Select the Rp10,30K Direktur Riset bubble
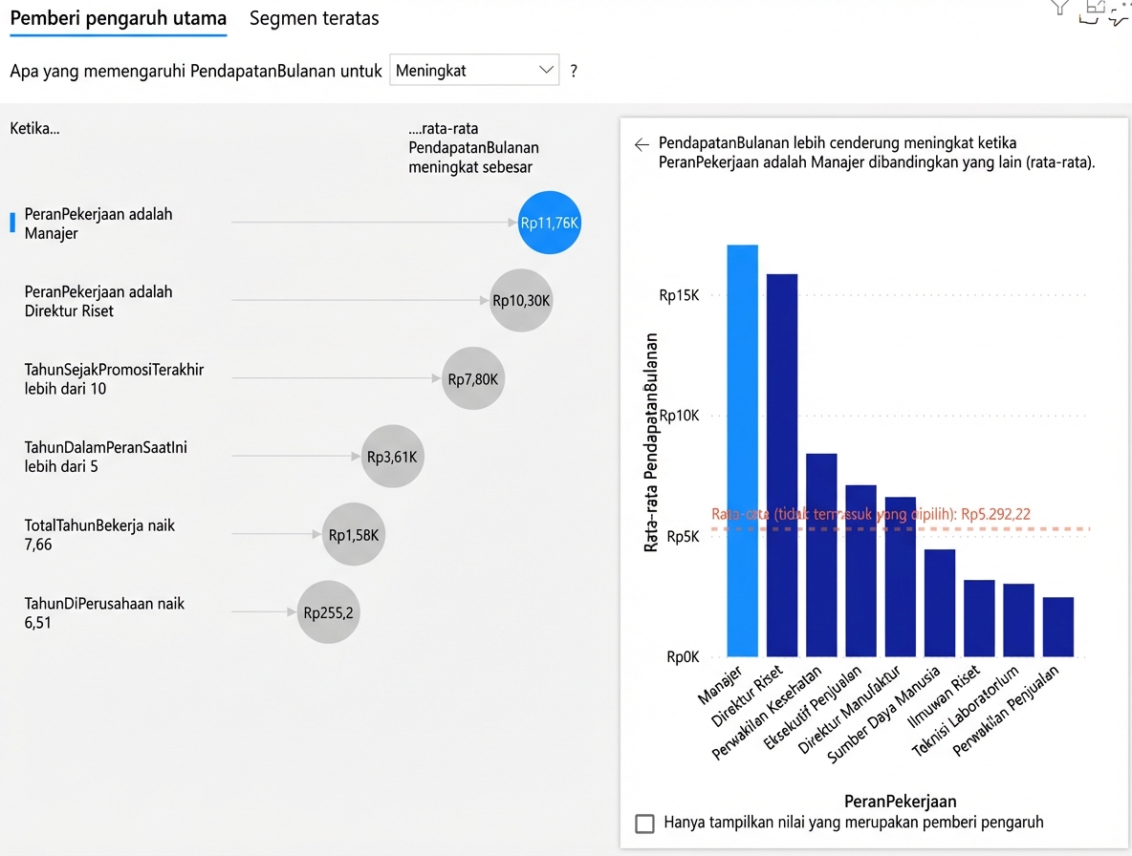1132x856 pixels. coord(521,301)
